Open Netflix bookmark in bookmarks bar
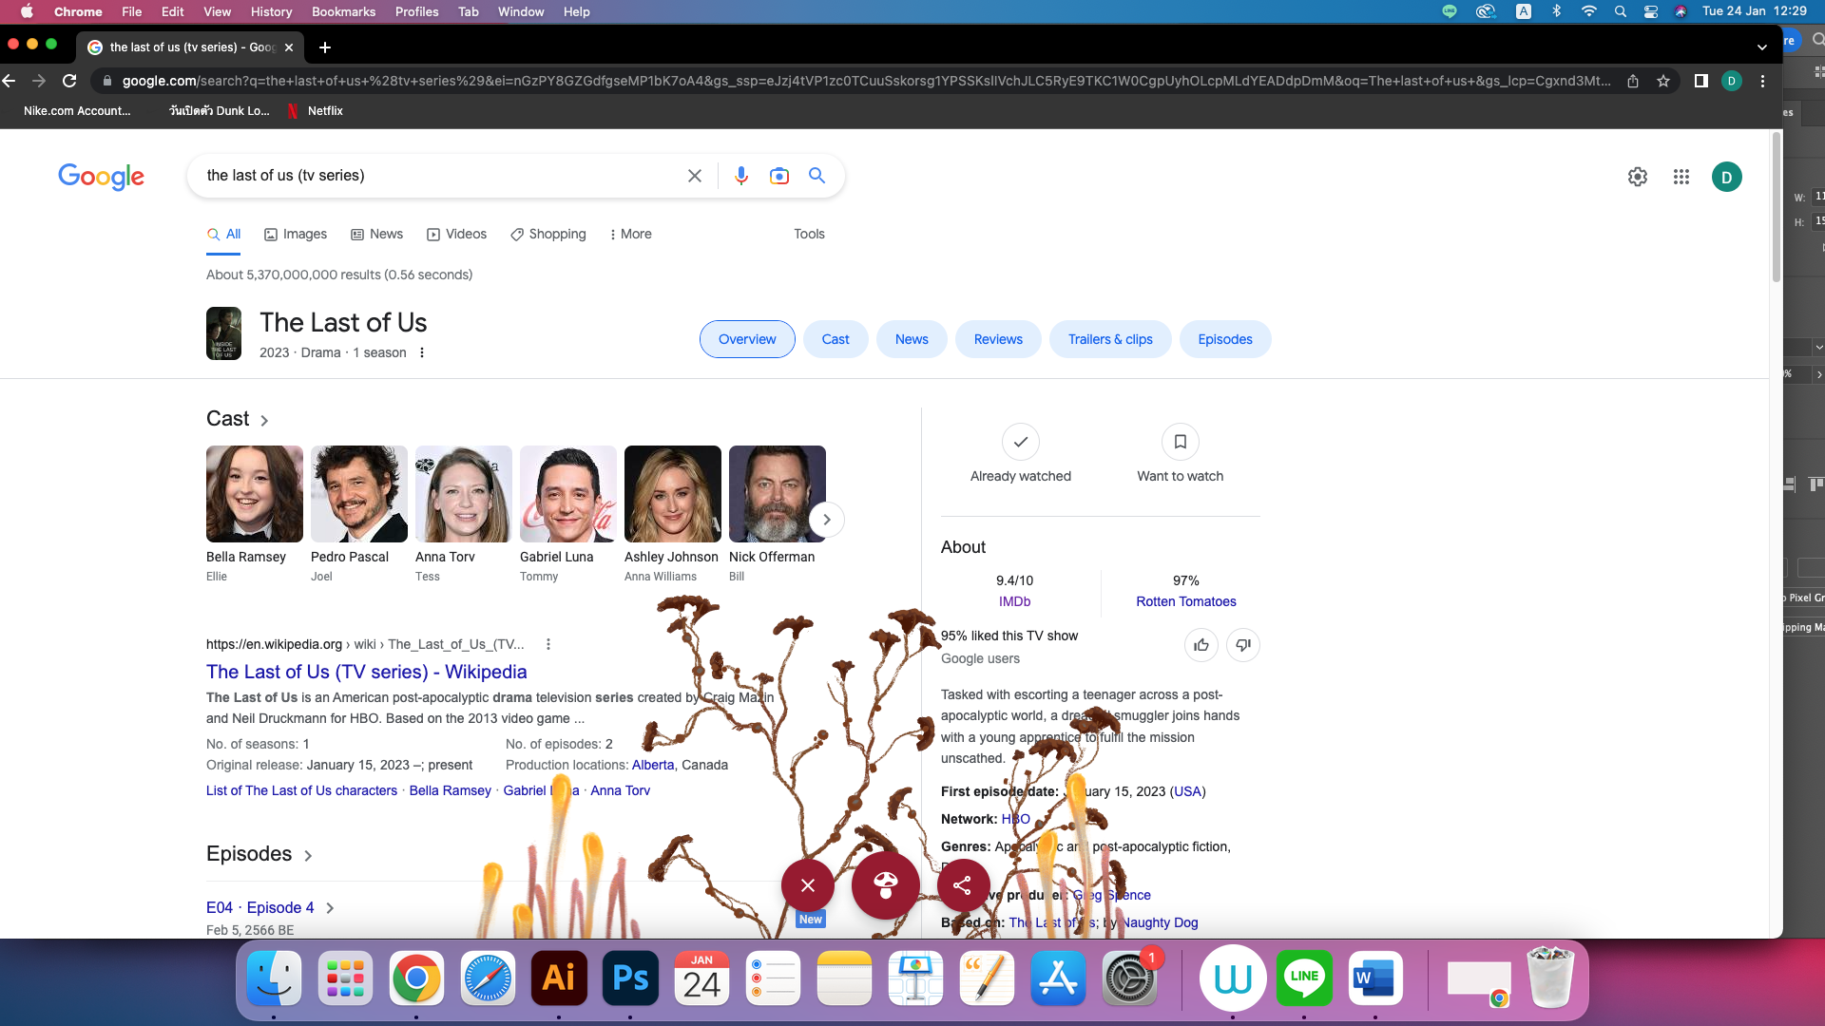 pyautogui.click(x=315, y=111)
